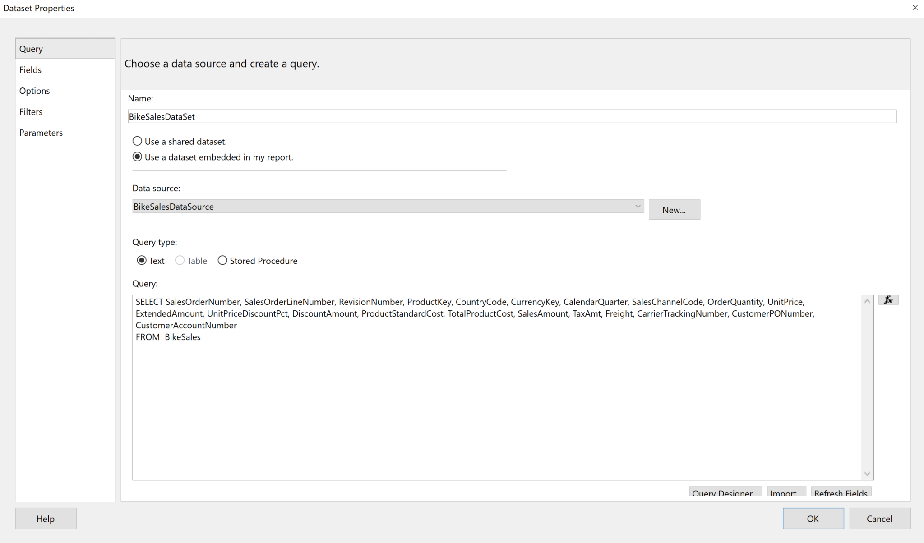Select the Text query type

tap(141, 260)
